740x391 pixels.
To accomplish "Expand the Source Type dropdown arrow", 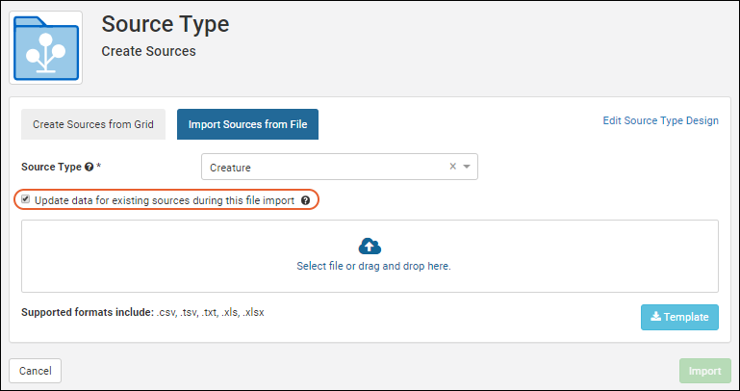I will point(467,167).
